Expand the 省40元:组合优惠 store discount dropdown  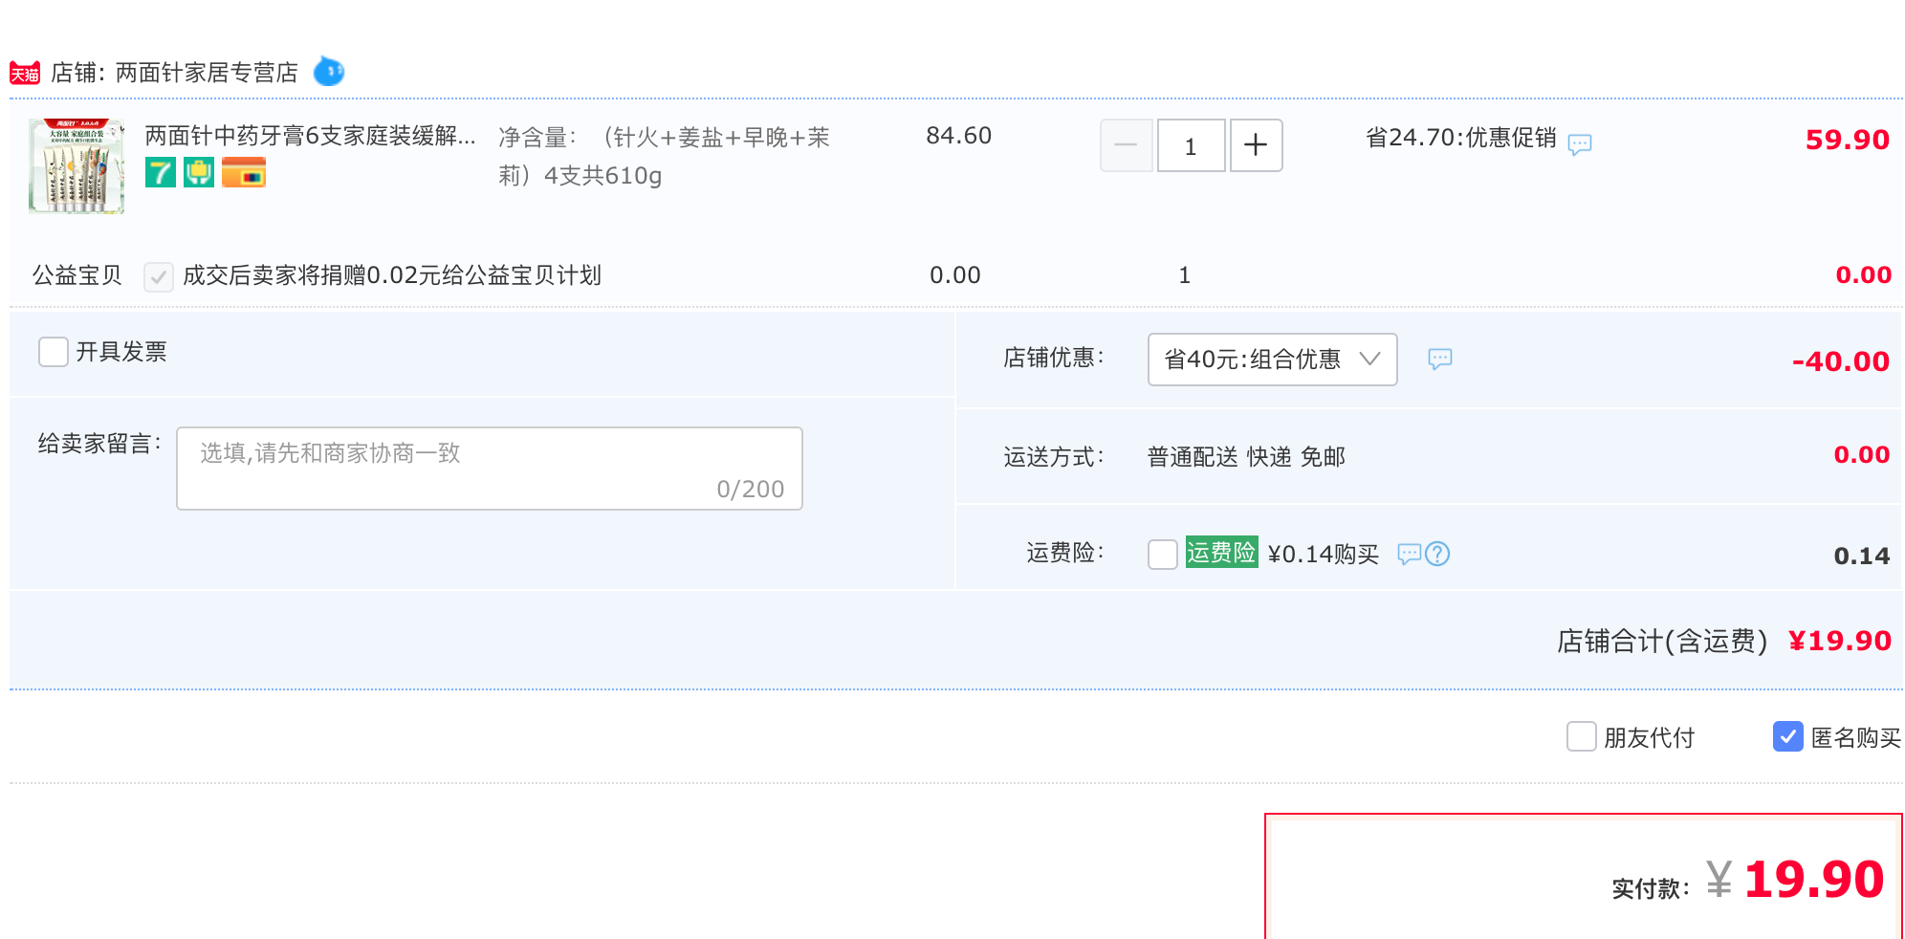click(1273, 360)
